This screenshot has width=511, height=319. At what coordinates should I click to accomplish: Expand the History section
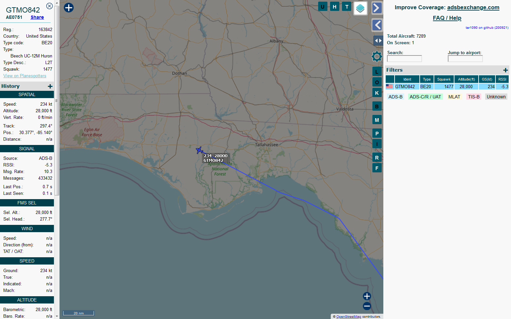tap(50, 86)
